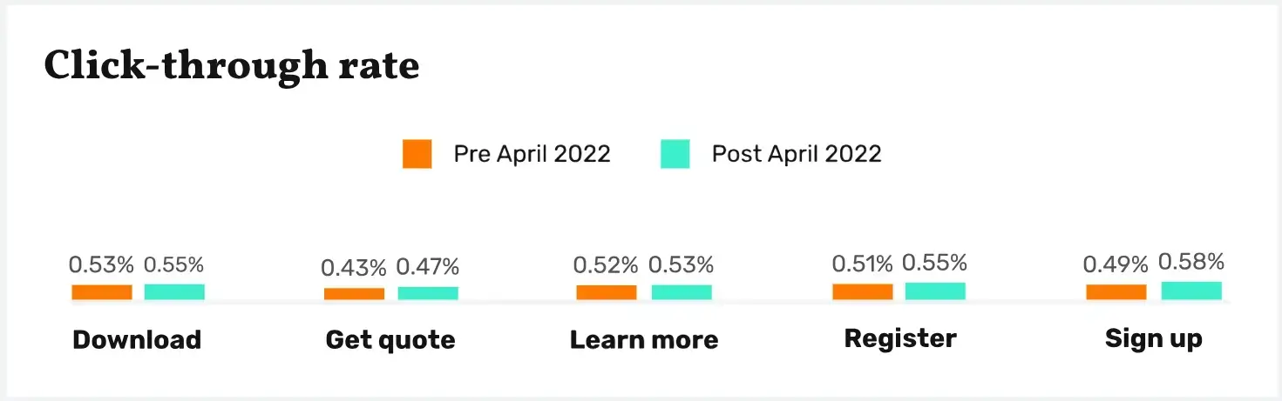Select the teal Learn more bar
This screenshot has height=401, width=1282.
coord(682,292)
